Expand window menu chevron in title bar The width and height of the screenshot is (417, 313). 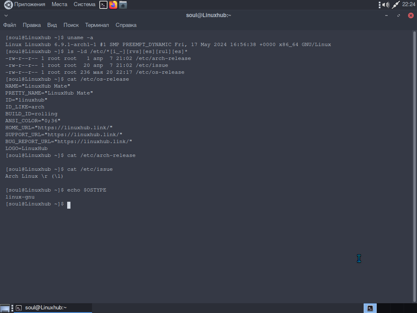click(6, 15)
